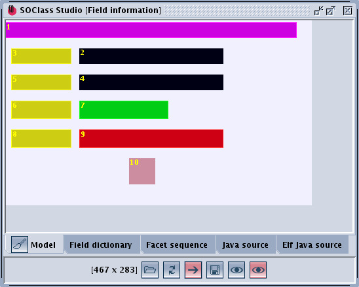The image size is (359, 287).
Task: Select yellow block number 8
Action: [41, 139]
